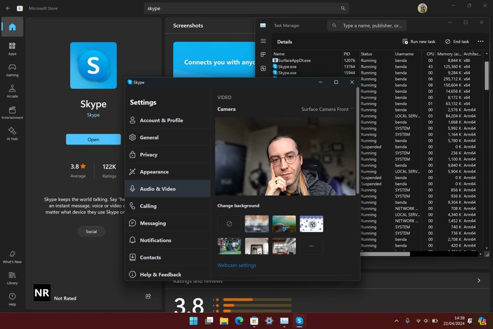
Task: Select the Blur background thumbnail
Action: [x=256, y=224]
